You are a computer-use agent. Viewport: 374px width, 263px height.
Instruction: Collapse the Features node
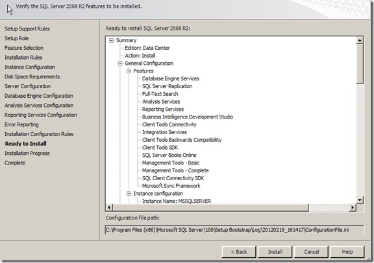click(x=129, y=71)
